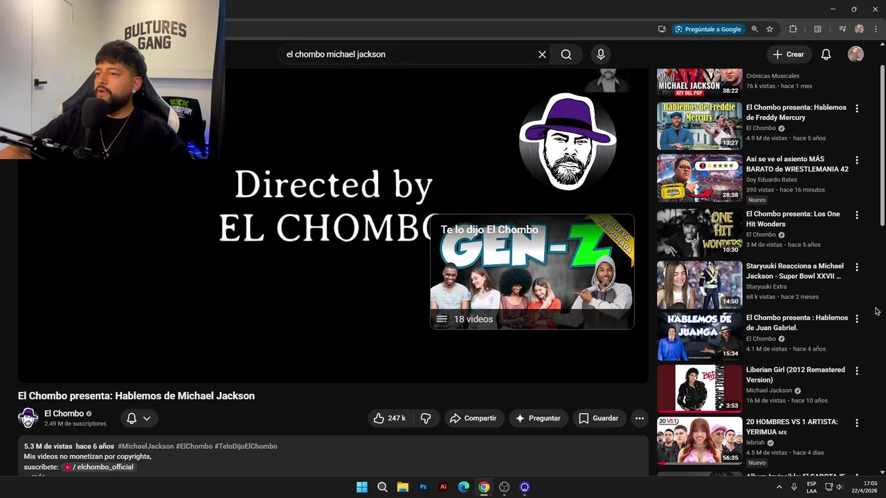Open Photoshop from taskbar
Screen dimensions: 886x498
point(423,487)
